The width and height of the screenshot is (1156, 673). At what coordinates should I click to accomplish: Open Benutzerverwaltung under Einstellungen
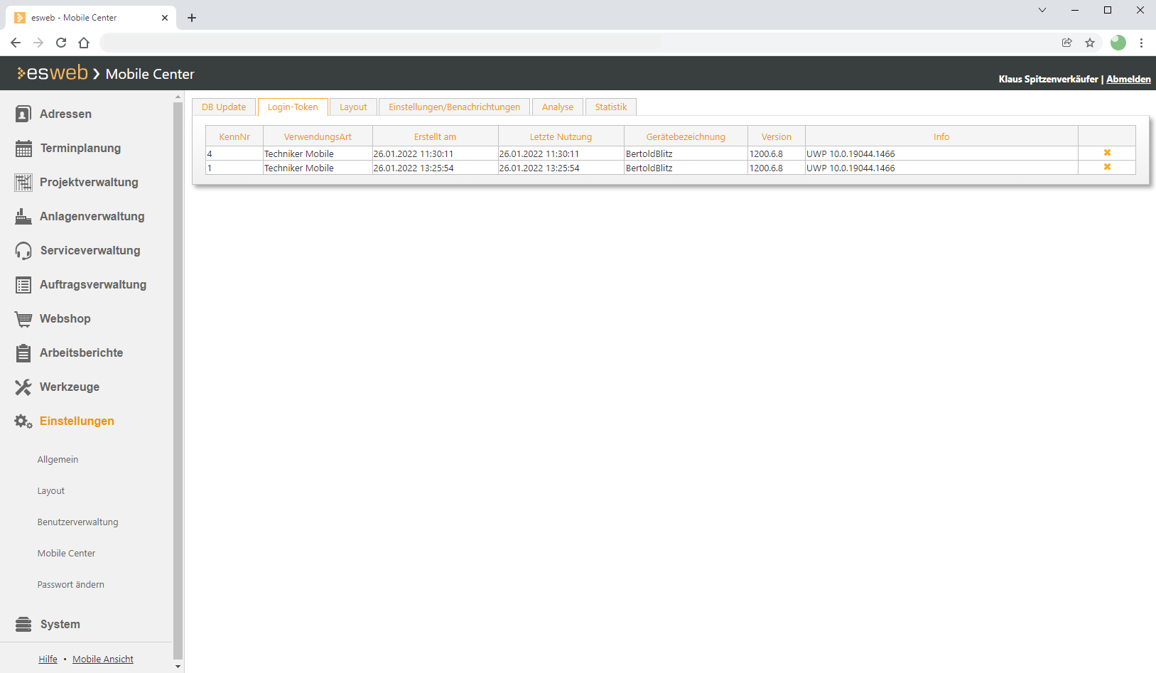click(x=77, y=522)
